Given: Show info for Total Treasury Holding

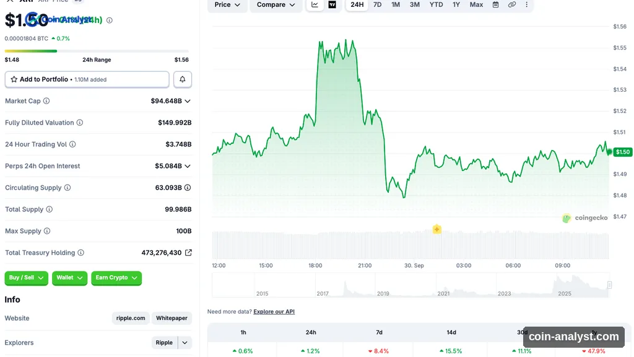Looking at the screenshot, I should (x=81, y=253).
